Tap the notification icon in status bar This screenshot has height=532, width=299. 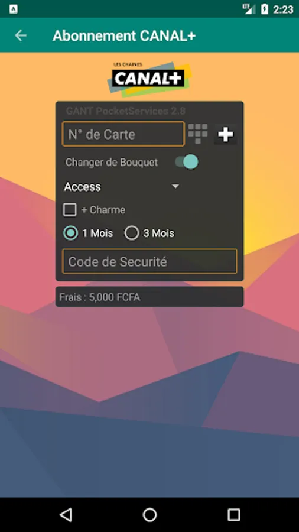point(13,9)
